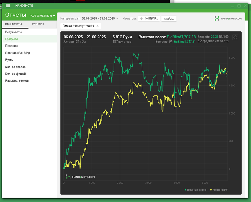Open Кол-во фишей report
The width and height of the screenshot is (251, 202).
(29, 74)
